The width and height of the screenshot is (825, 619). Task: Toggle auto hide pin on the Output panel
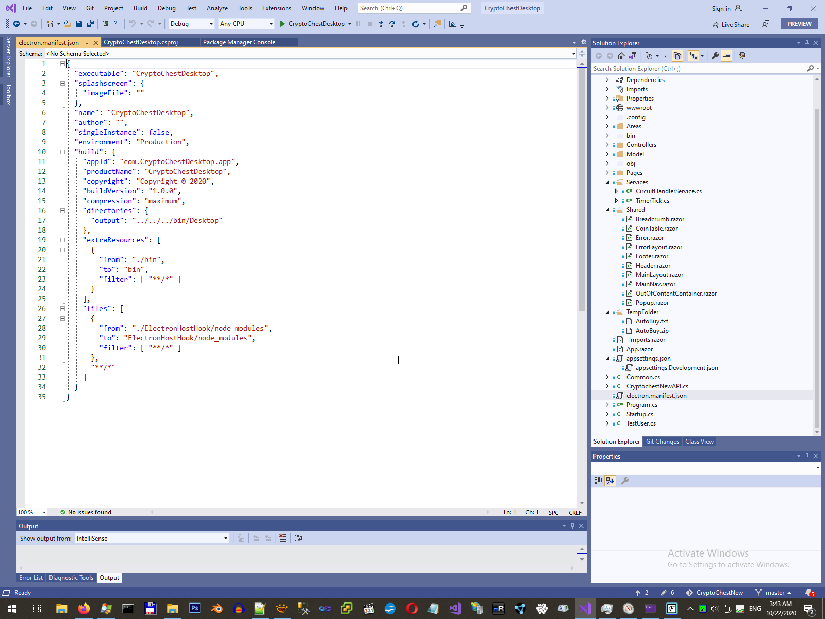[572, 526]
